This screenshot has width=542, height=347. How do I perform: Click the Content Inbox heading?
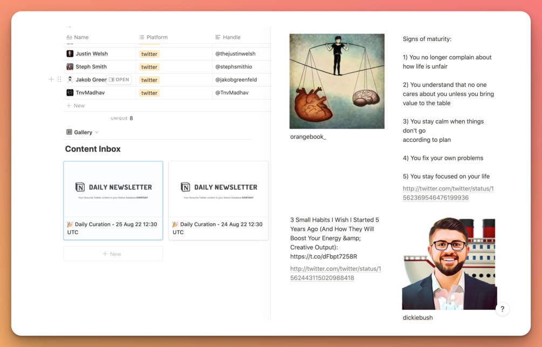(x=93, y=149)
